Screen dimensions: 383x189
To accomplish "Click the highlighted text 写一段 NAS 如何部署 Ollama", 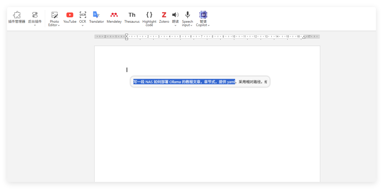I will click(x=157, y=82).
